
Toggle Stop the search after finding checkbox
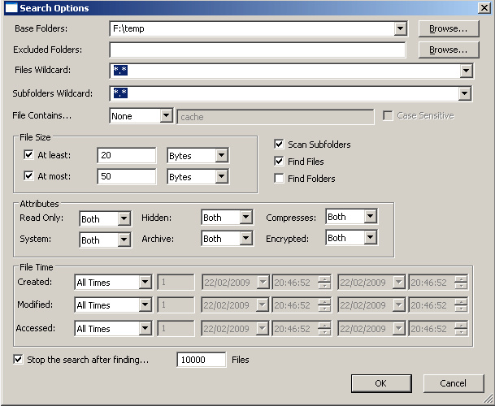point(18,360)
